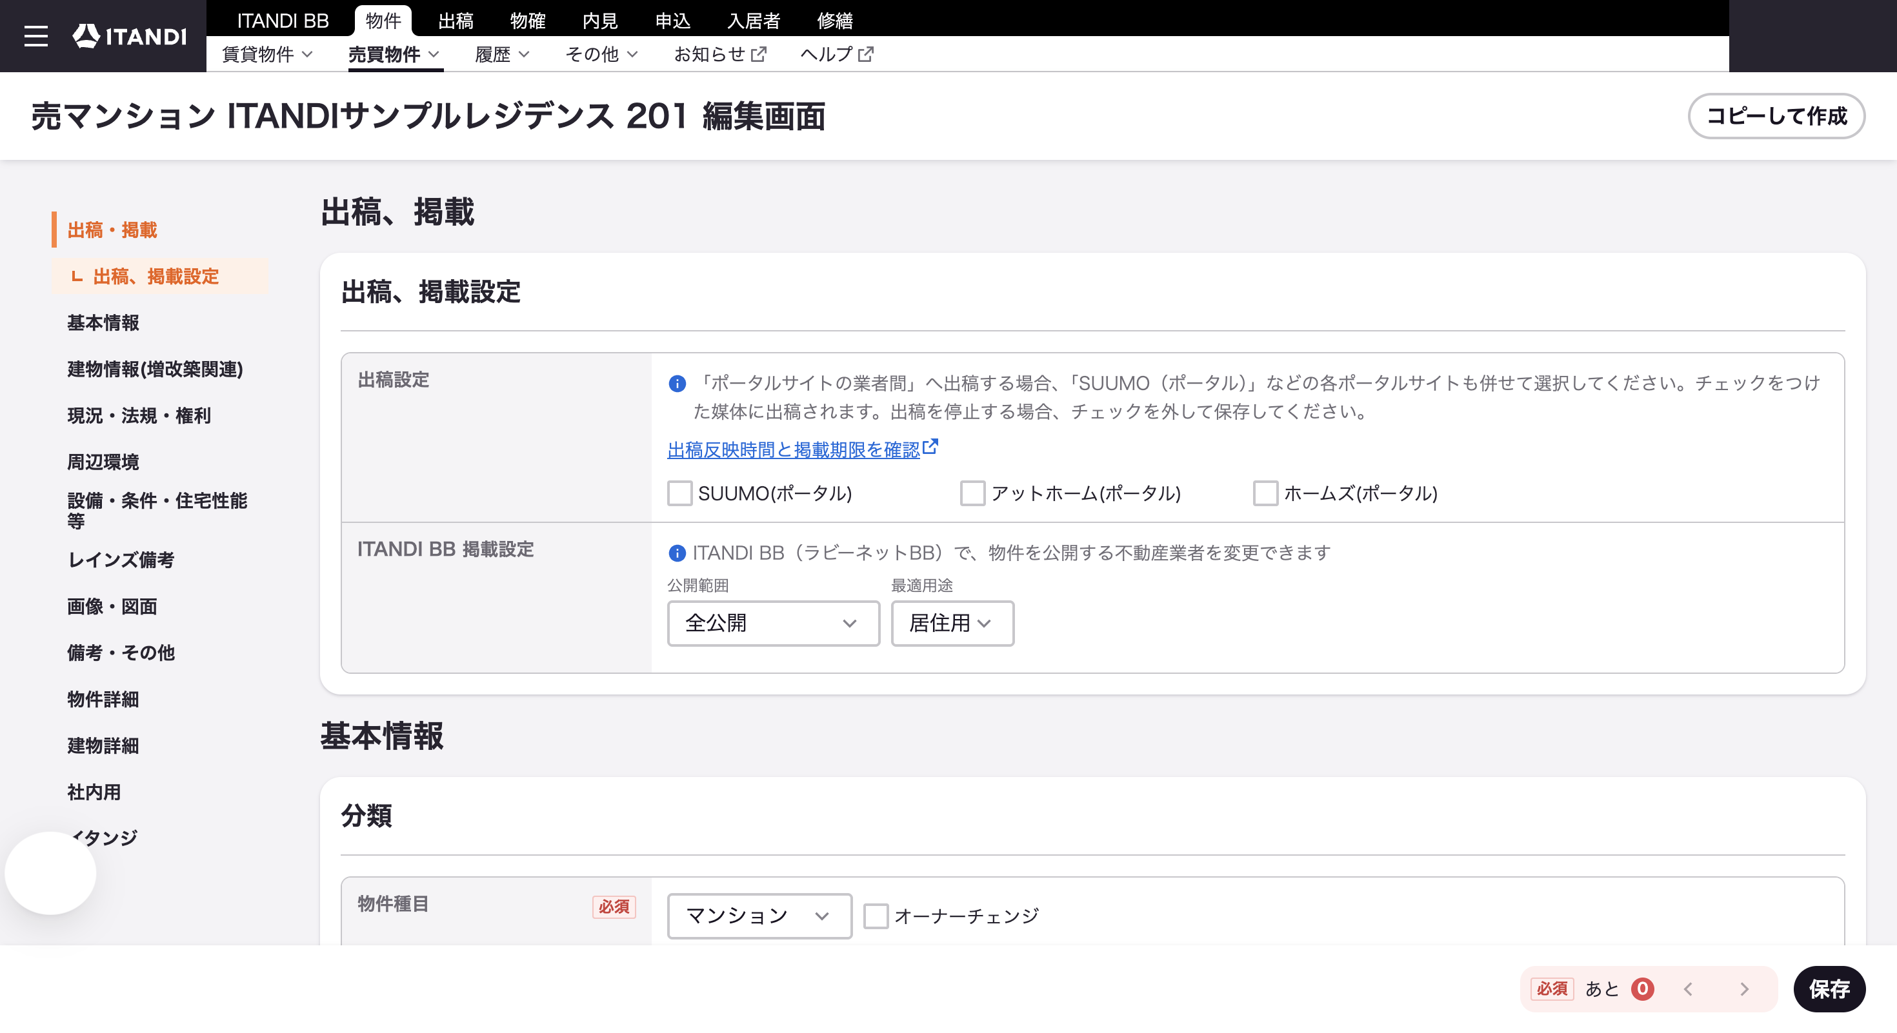Open the 最適用途 居住用 dropdown
The image size is (1897, 1033).
click(952, 623)
